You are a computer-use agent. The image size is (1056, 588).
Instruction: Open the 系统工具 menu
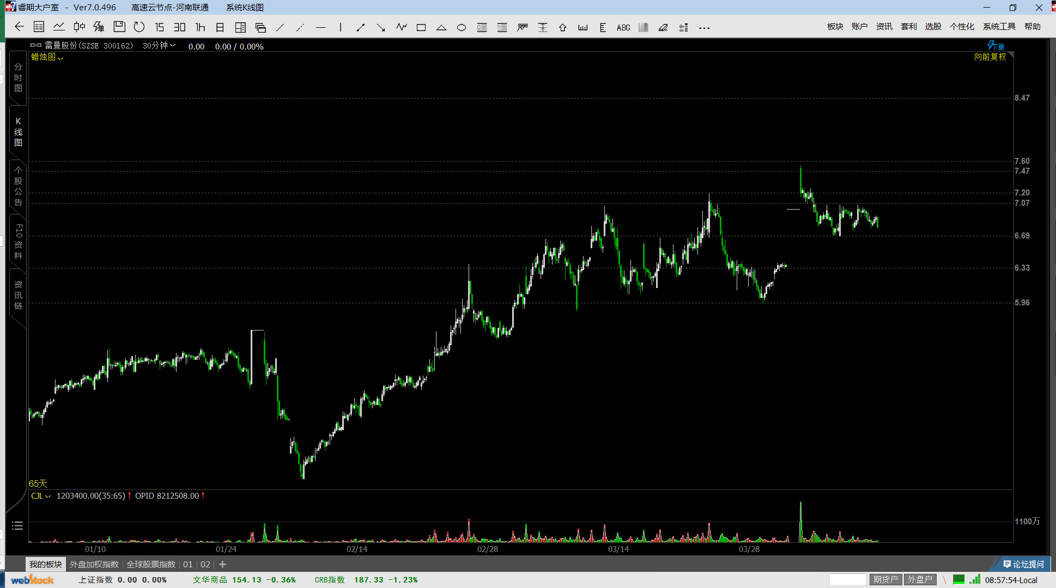click(999, 27)
